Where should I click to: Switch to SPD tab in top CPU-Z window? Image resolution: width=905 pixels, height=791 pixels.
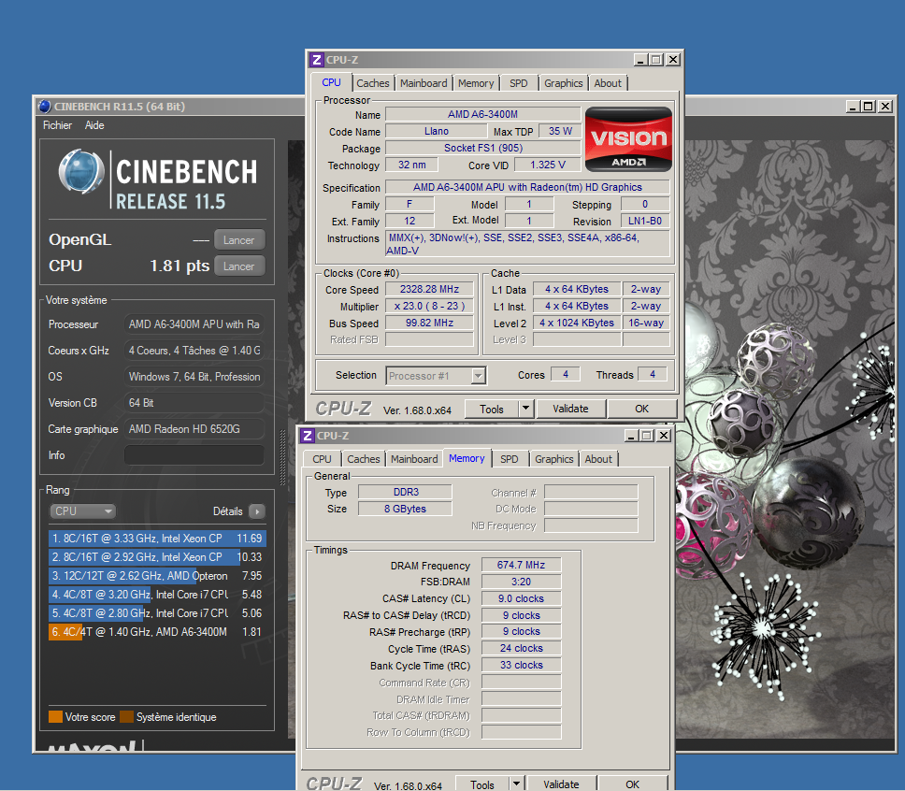pos(518,83)
